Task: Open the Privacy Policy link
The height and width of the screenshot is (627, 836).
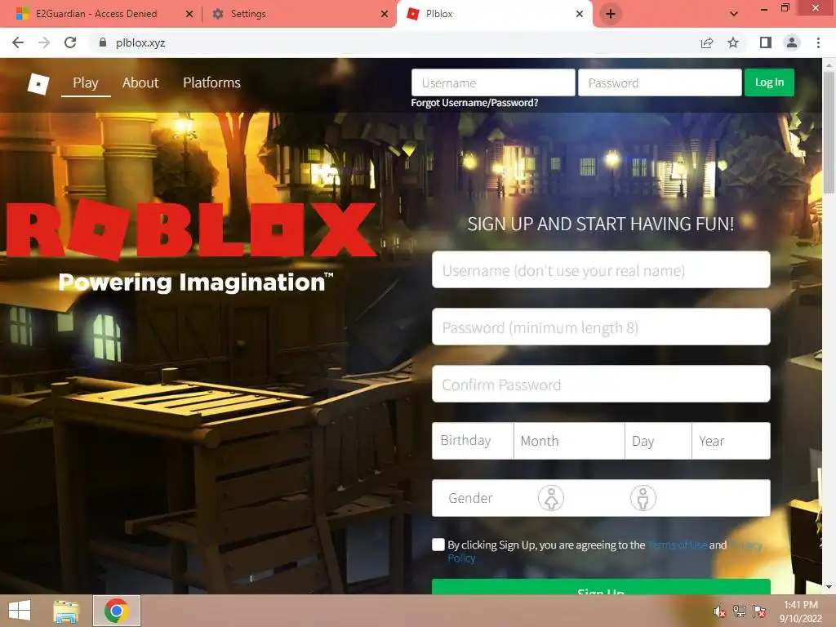Action: coord(746,545)
